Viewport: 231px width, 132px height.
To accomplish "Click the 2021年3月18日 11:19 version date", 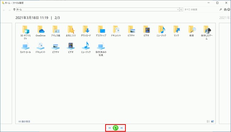I will click(x=32, y=18).
